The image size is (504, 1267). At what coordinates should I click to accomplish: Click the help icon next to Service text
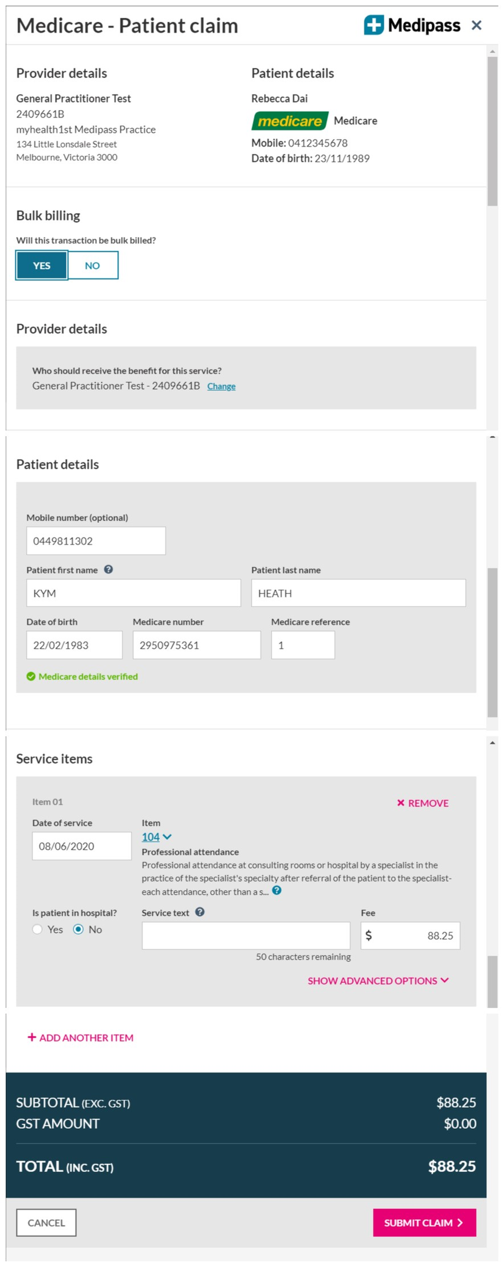200,912
